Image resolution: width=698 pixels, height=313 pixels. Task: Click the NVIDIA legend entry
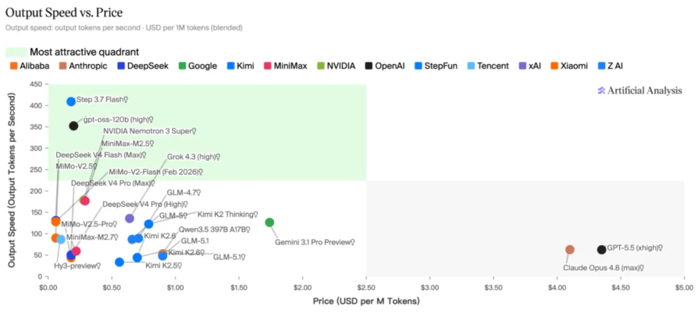coord(337,66)
